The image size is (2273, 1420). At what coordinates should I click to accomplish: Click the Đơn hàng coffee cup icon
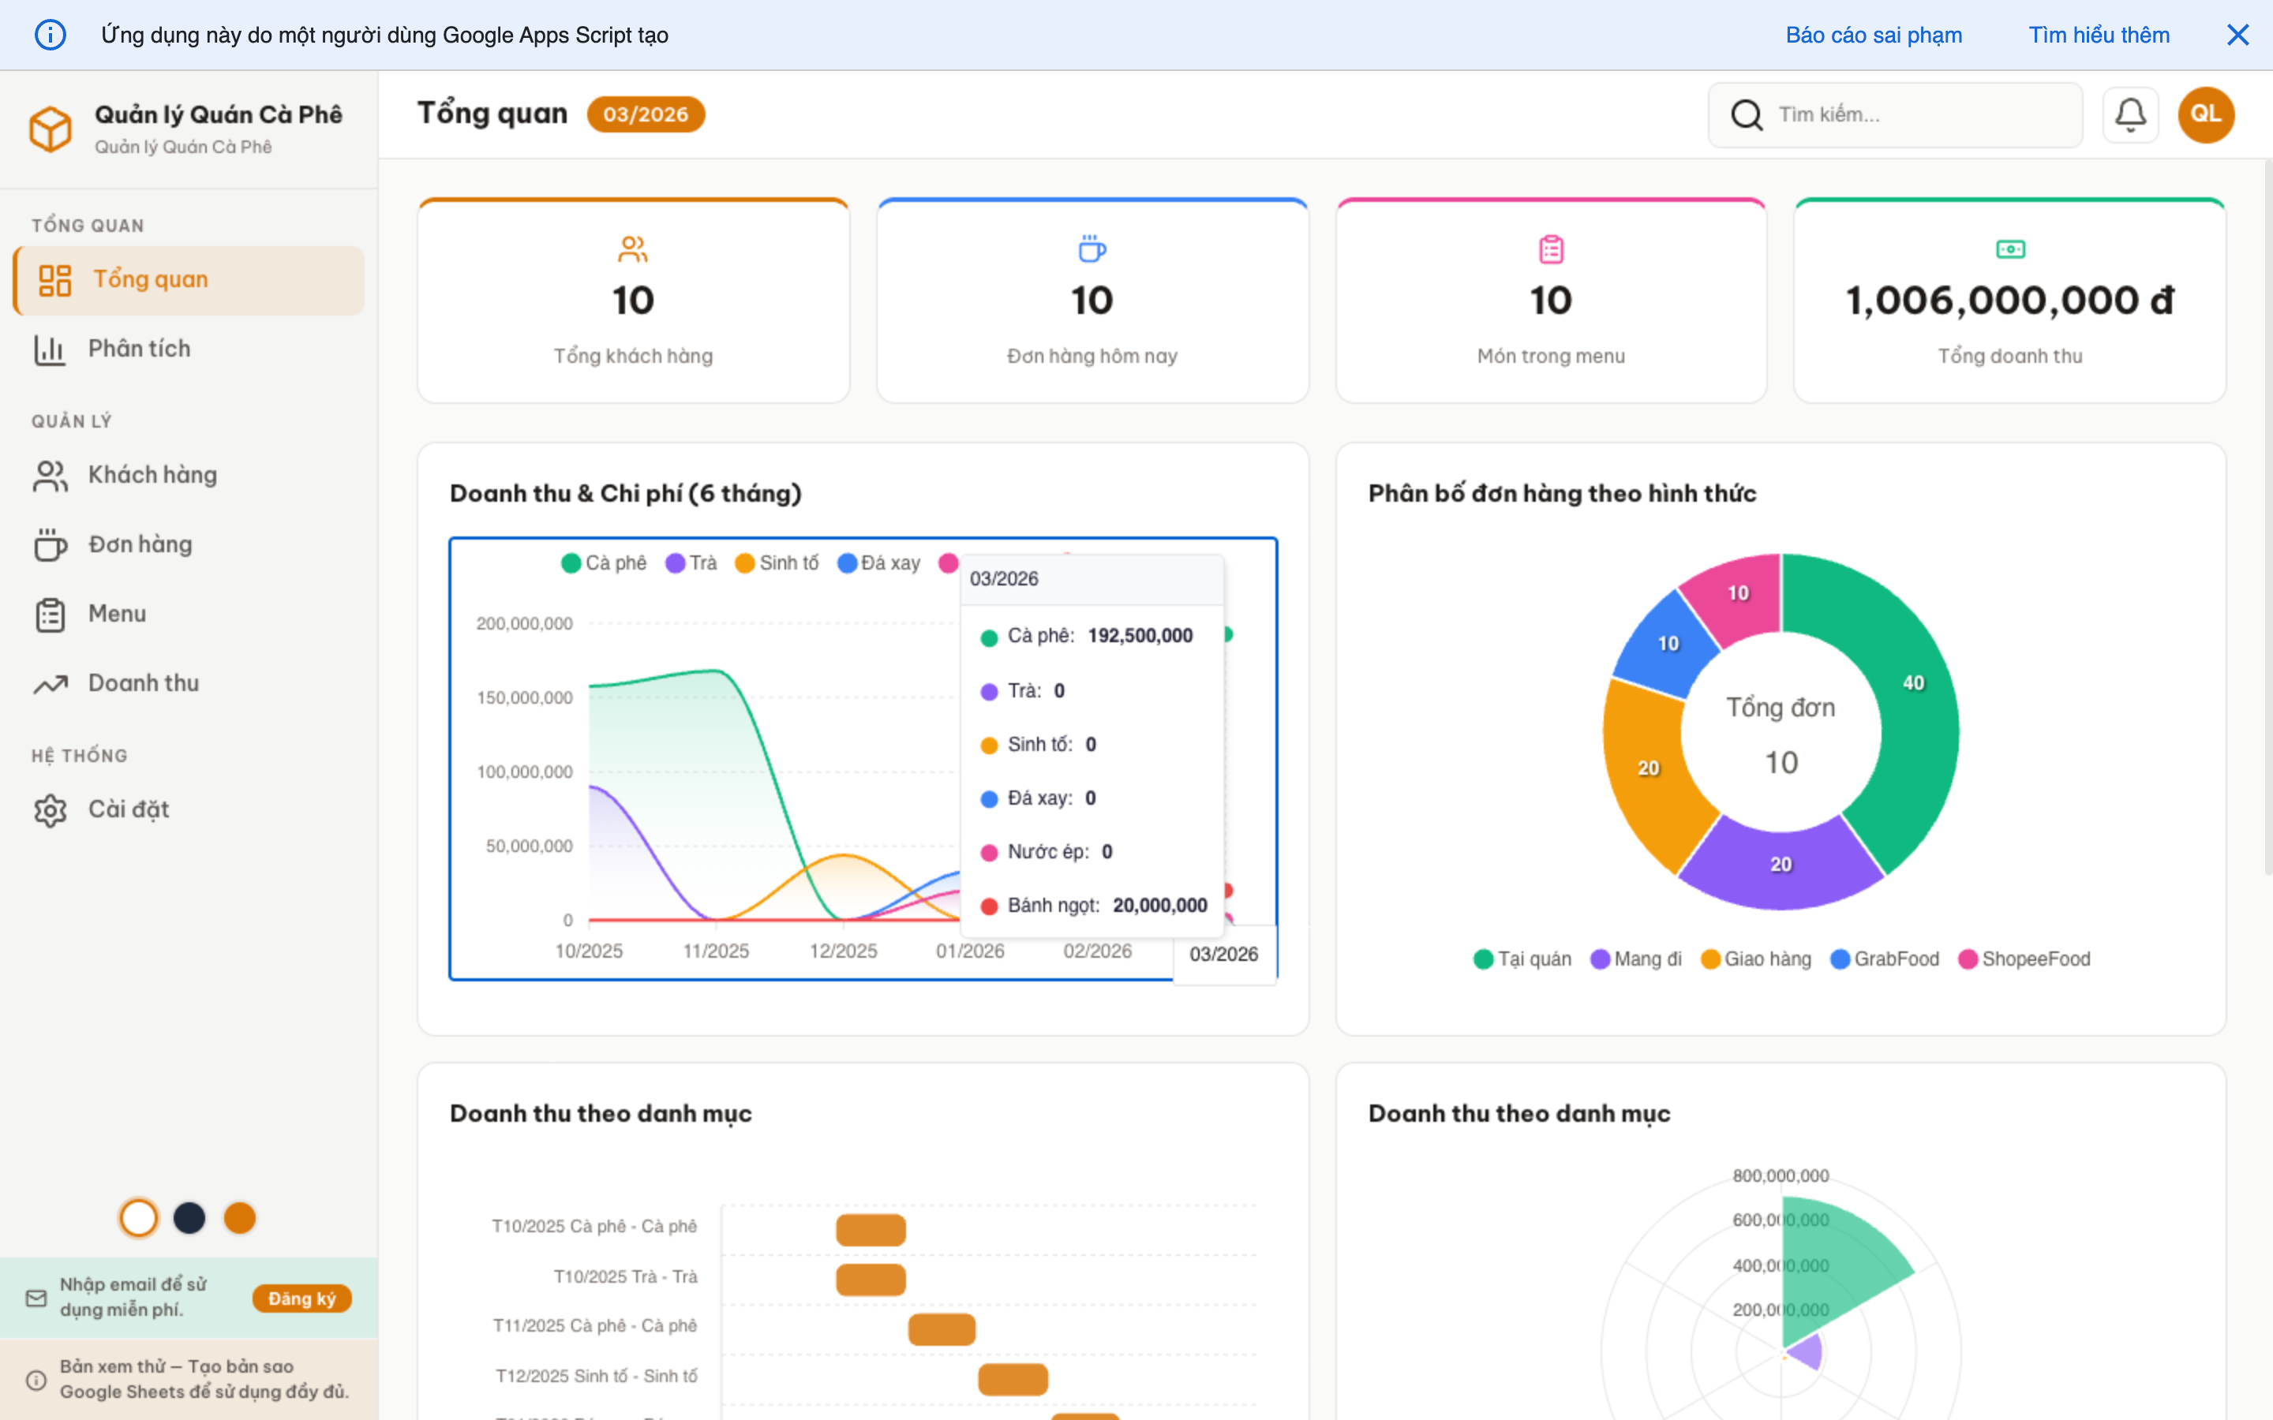click(x=50, y=544)
